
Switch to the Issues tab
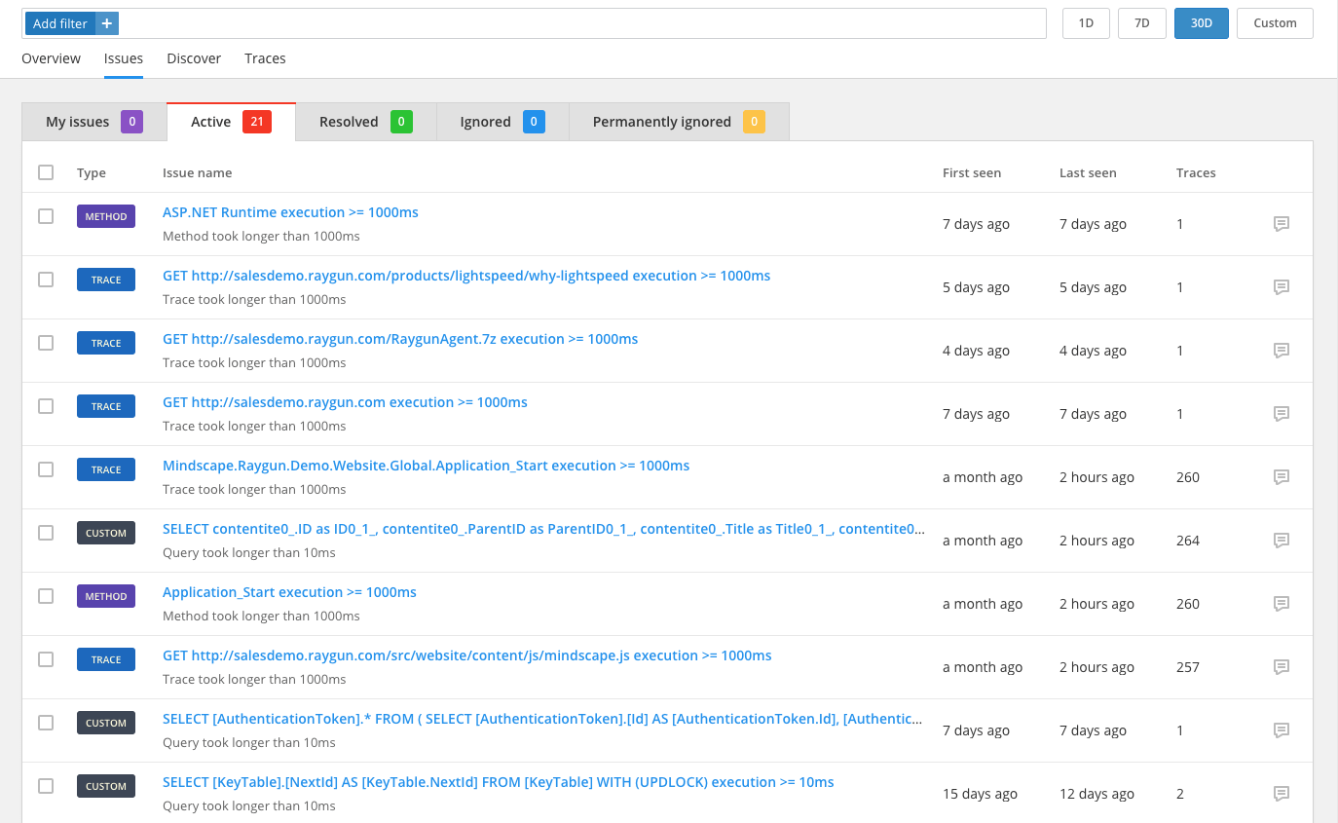tap(124, 58)
